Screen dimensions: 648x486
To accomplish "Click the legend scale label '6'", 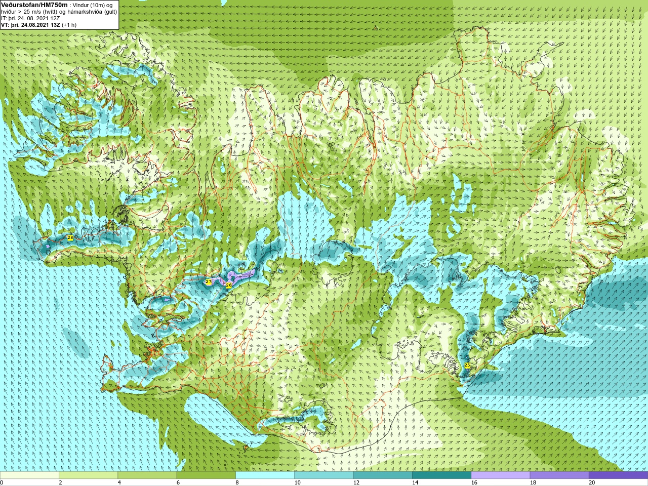I will 178,482.
